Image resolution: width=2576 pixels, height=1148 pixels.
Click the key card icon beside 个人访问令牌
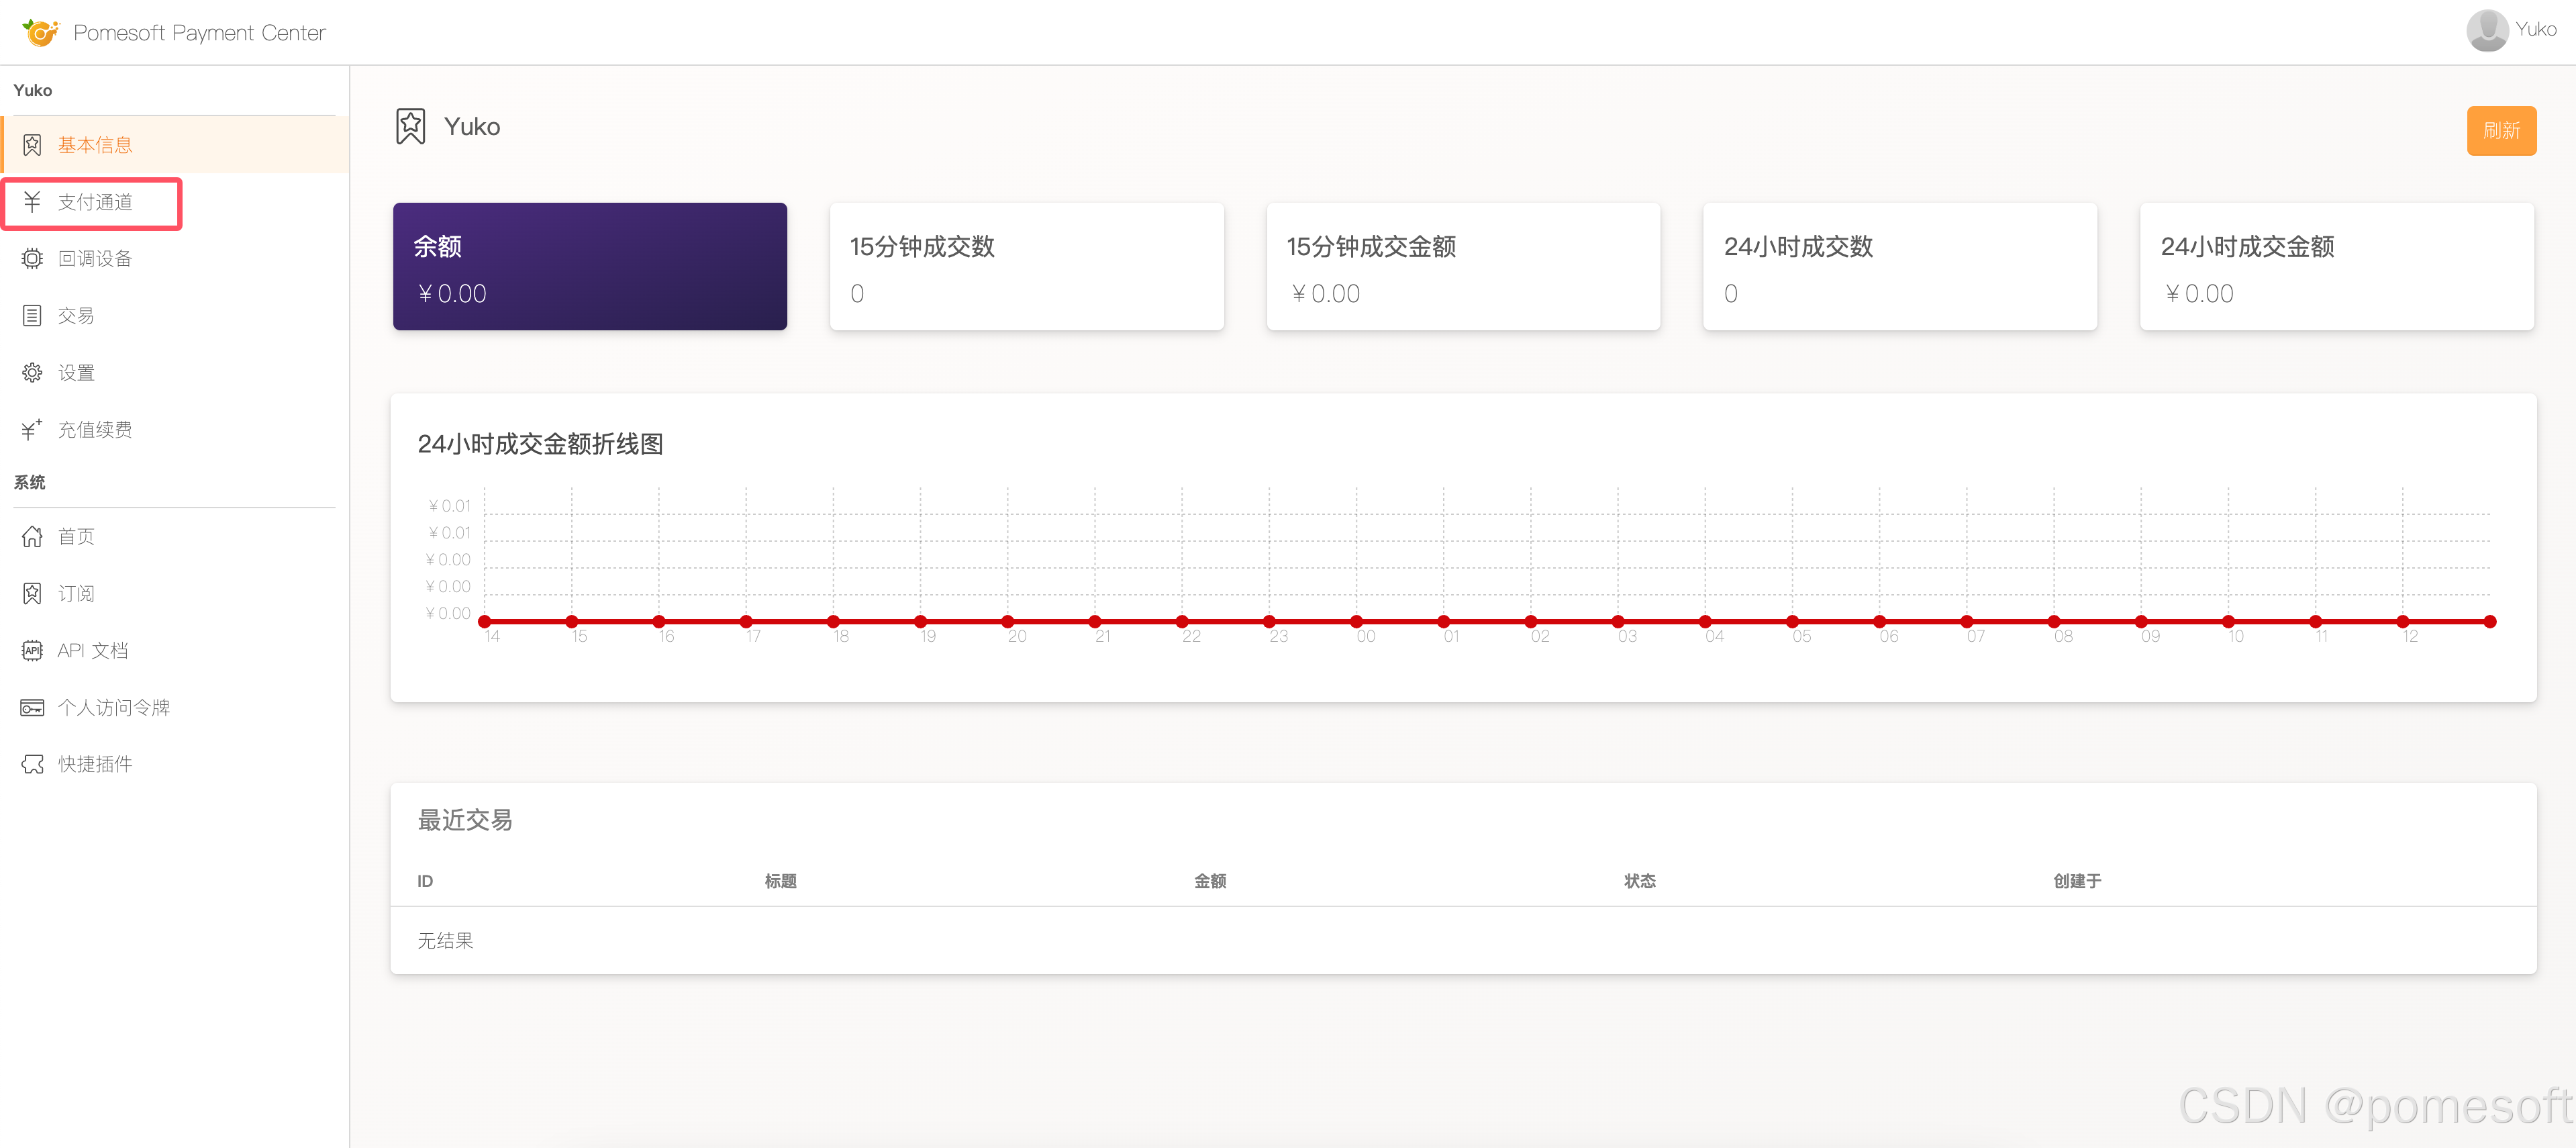[x=32, y=708]
